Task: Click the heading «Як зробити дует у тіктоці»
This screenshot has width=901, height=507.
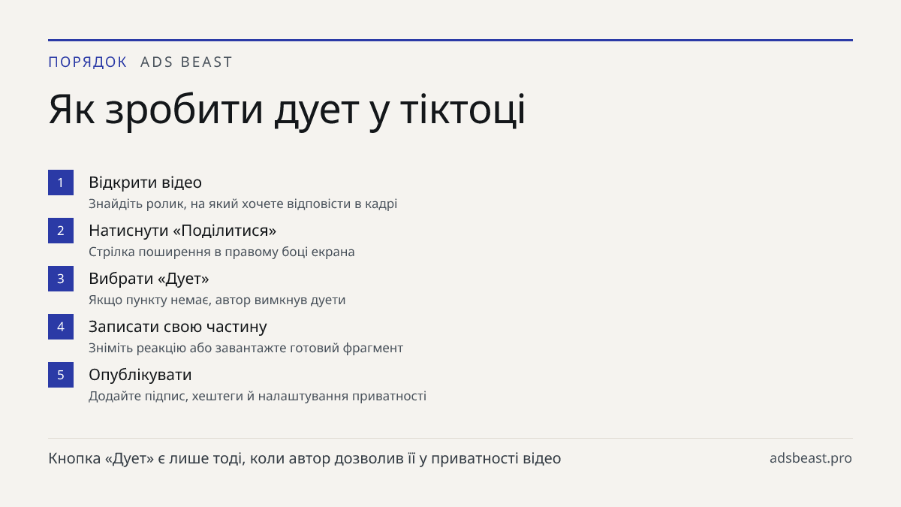Action: pos(287,111)
